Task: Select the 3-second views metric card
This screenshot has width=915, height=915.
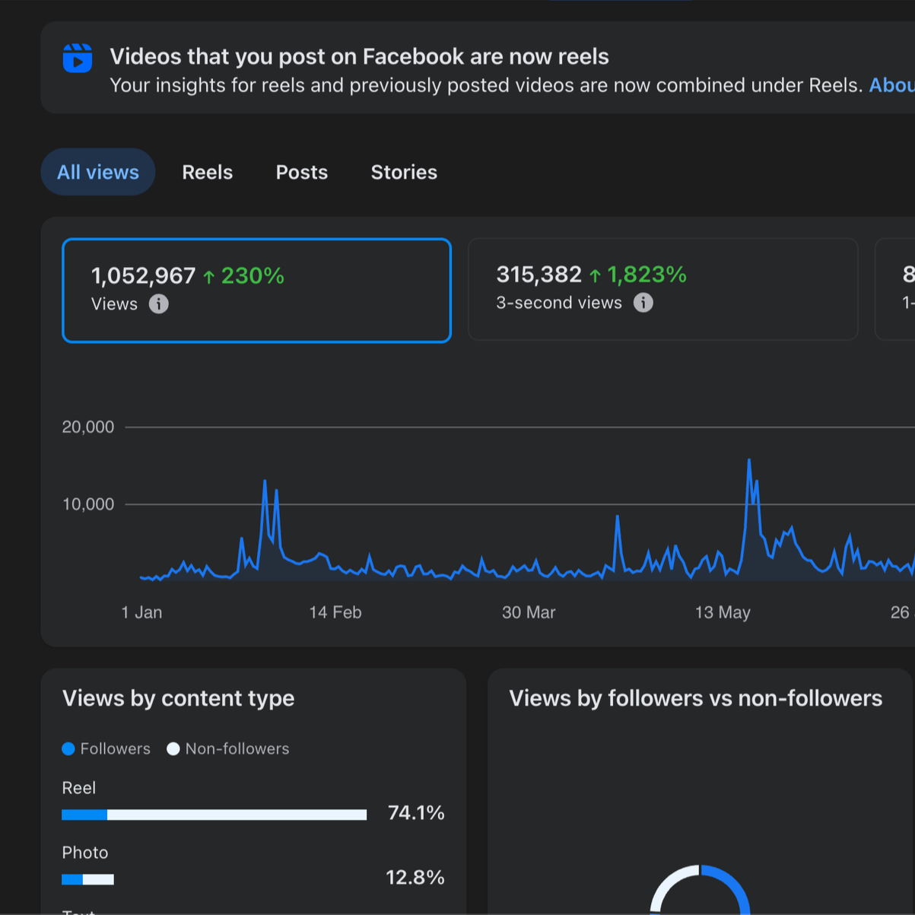Action: click(663, 289)
